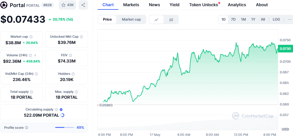Image resolution: width=293 pixels, height=137 pixels.
Task: Select the Market cap chart toggle
Action: tap(131, 19)
